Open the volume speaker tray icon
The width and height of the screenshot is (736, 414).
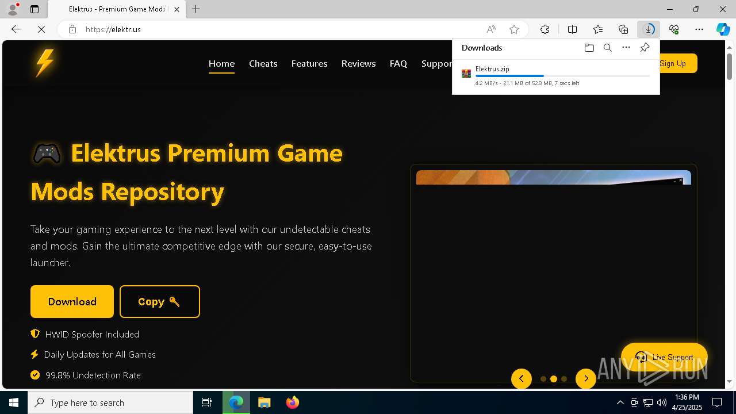coord(661,402)
